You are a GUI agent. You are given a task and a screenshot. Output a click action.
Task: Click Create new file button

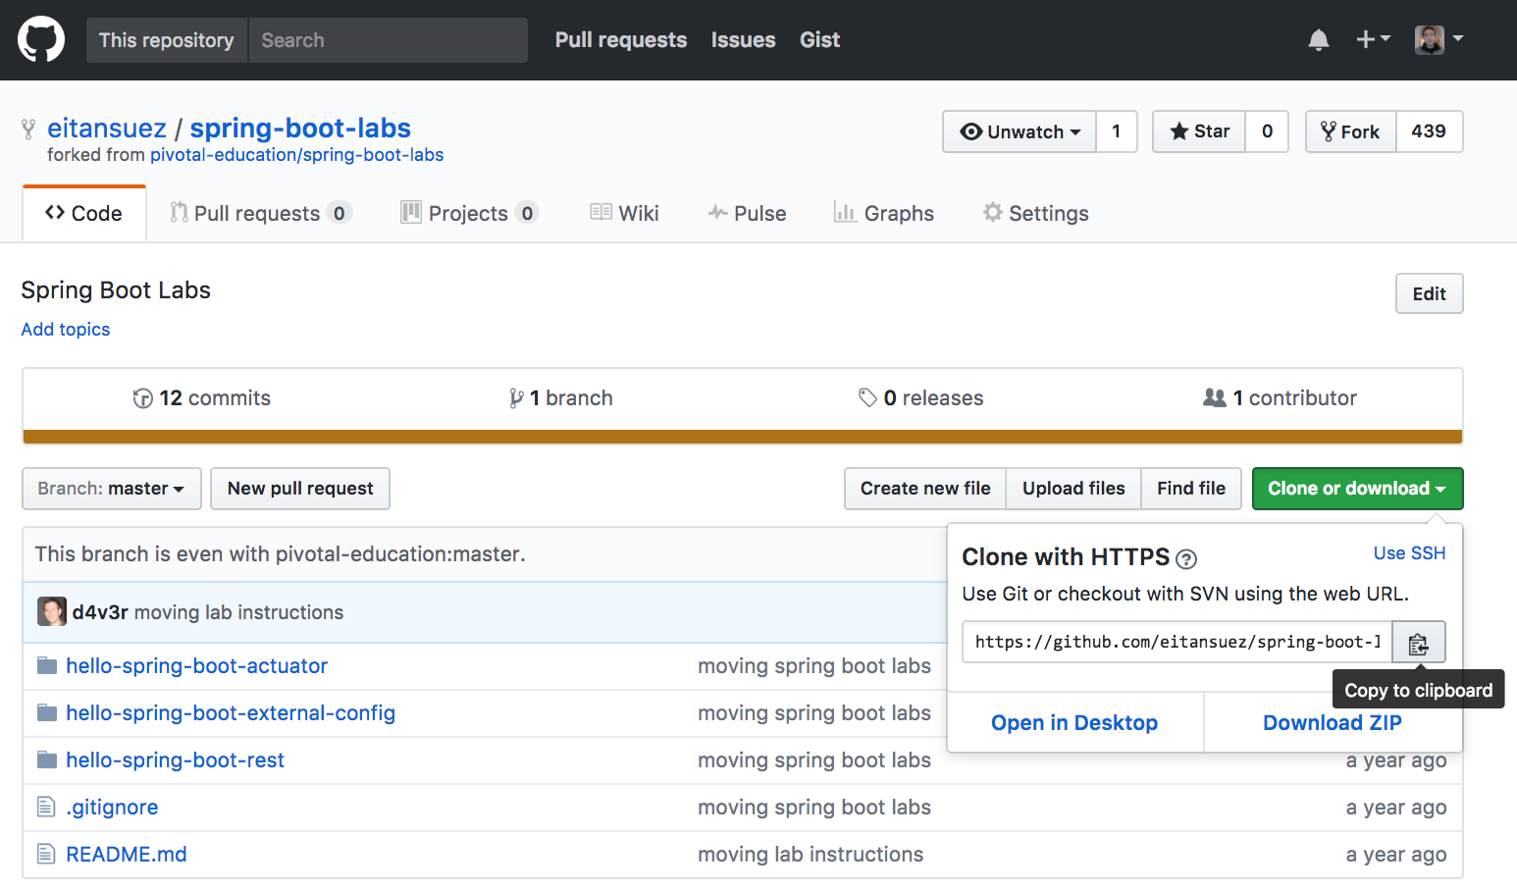point(925,489)
